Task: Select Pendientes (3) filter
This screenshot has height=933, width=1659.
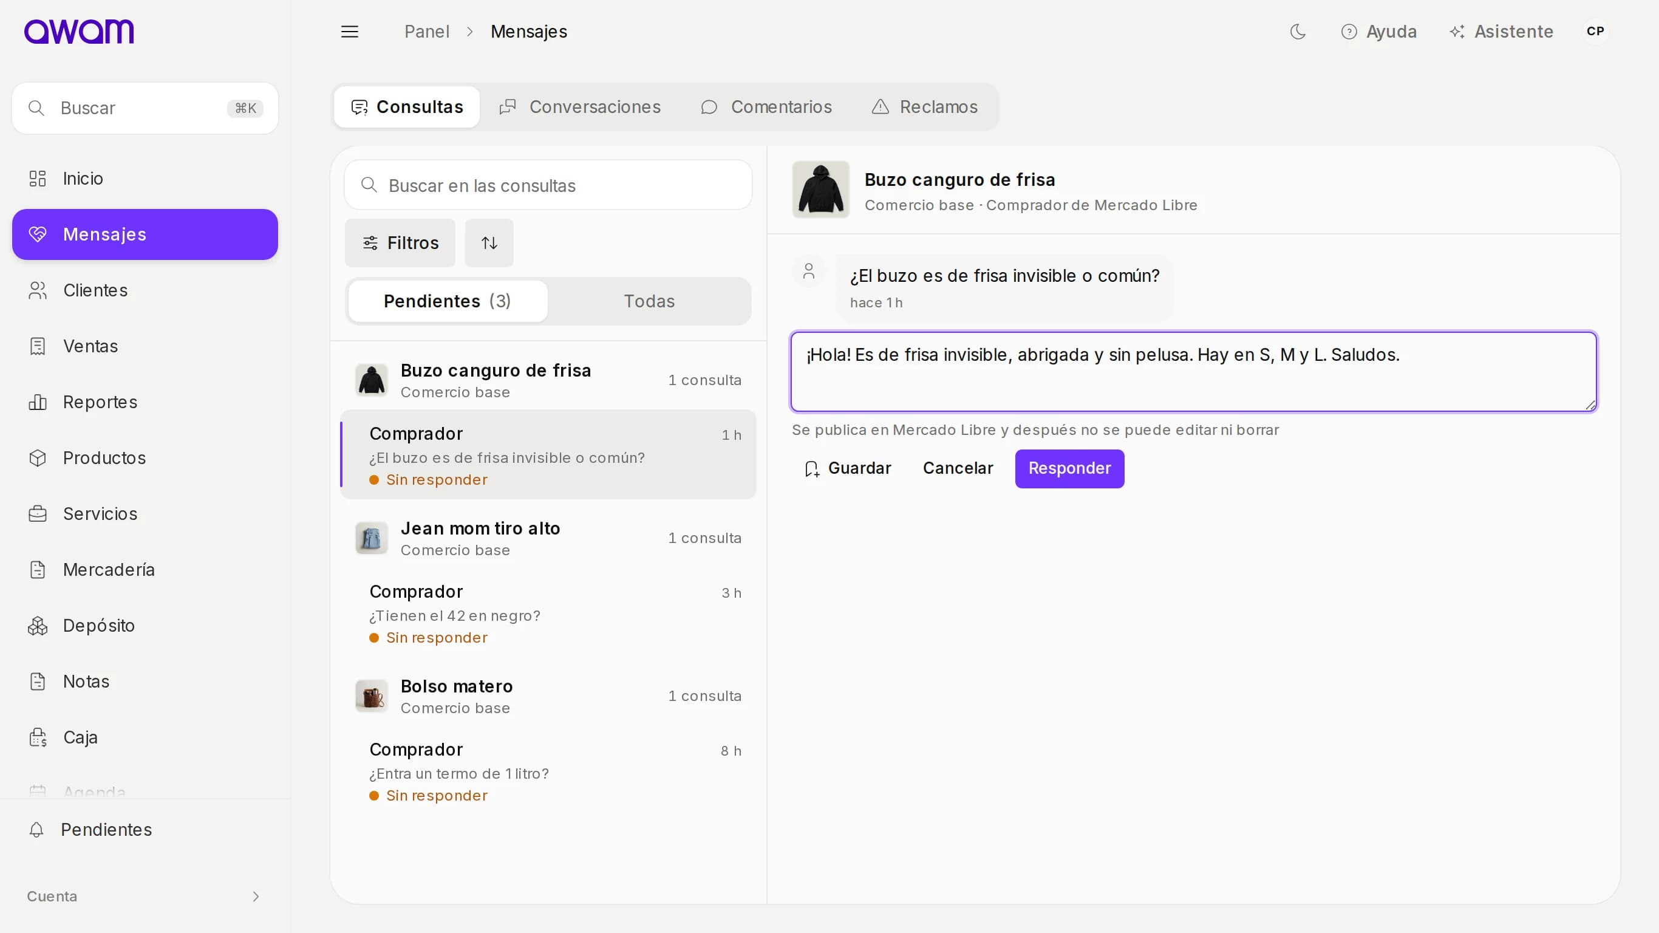Action: click(x=448, y=301)
